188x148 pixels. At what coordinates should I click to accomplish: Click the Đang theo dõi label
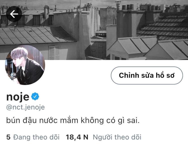[x=36, y=137]
